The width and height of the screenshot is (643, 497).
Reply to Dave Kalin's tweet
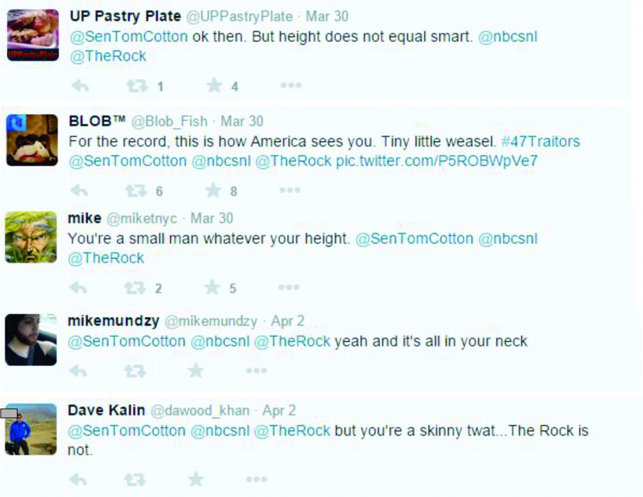[78, 479]
